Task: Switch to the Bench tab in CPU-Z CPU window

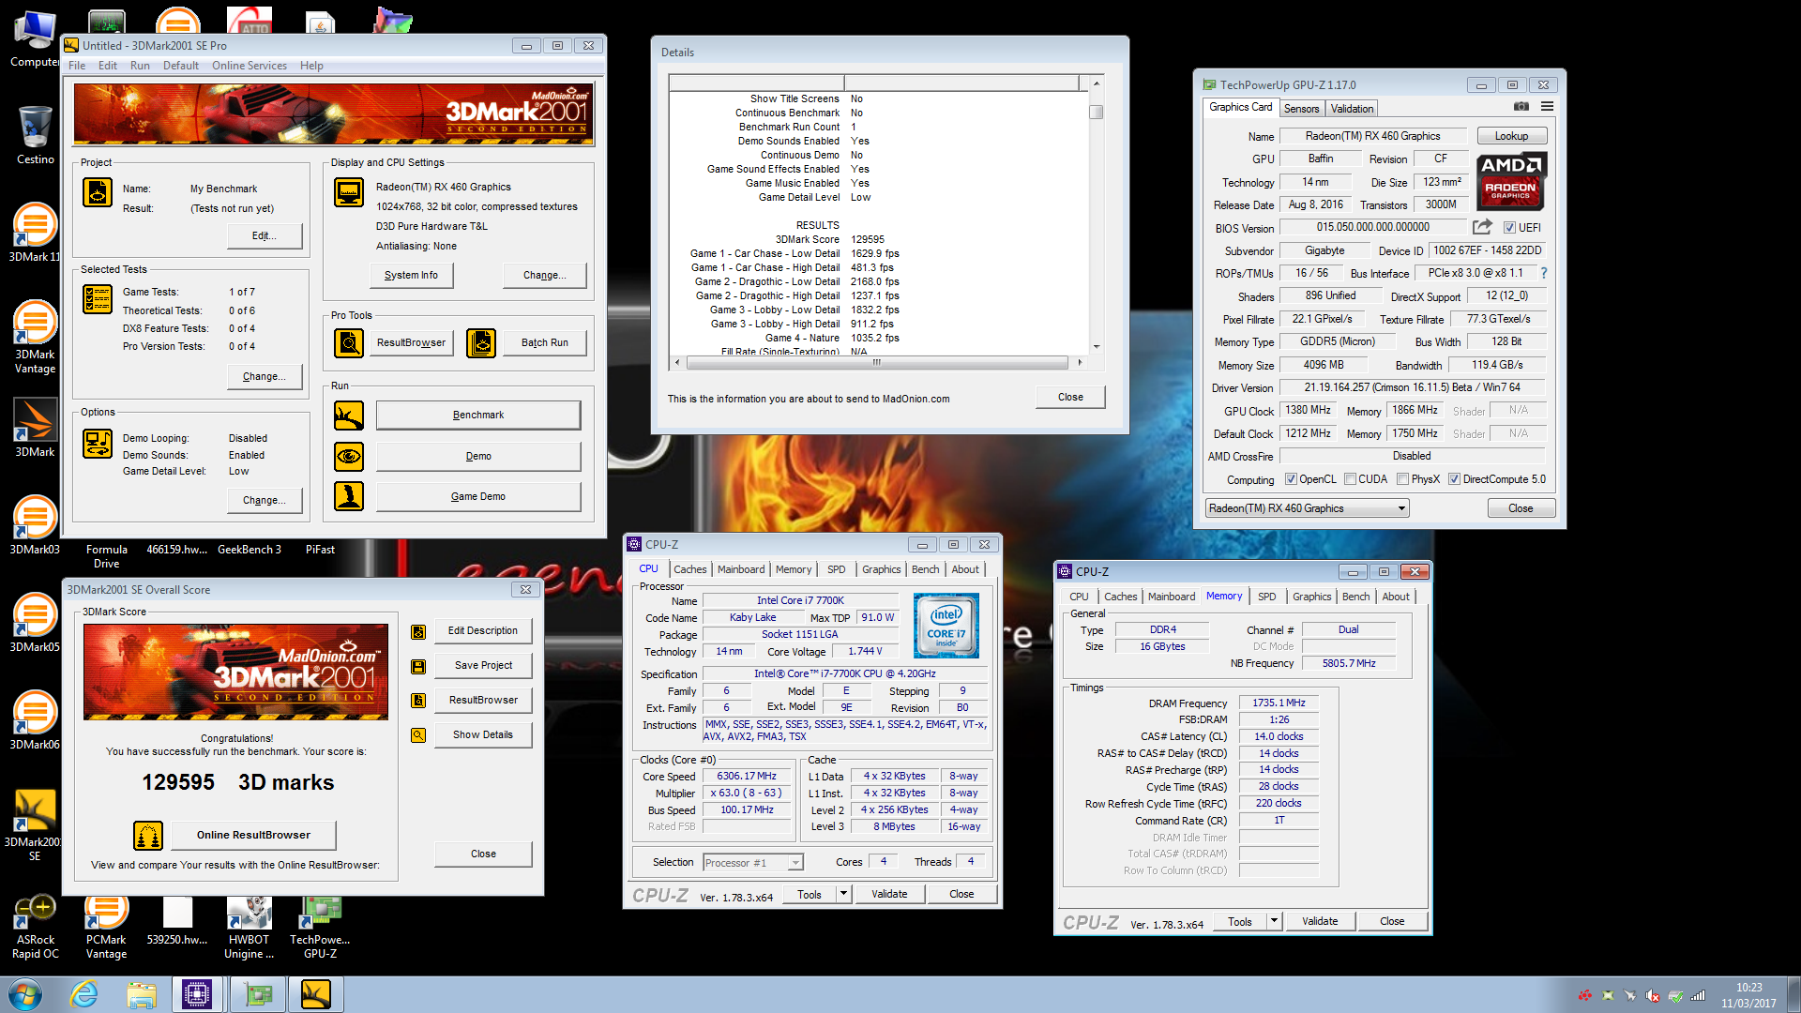Action: click(925, 569)
